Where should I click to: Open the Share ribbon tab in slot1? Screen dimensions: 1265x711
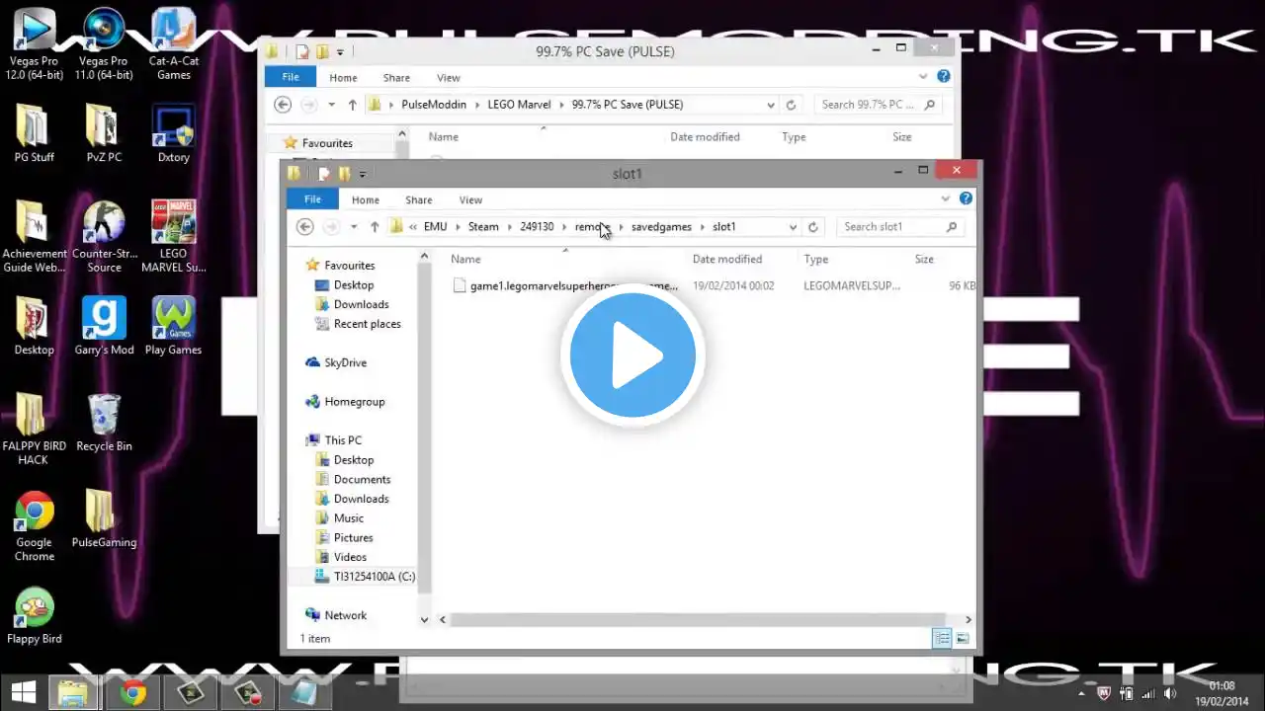[419, 199]
